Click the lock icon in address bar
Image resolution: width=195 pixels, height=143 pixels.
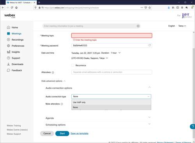click(39, 8)
